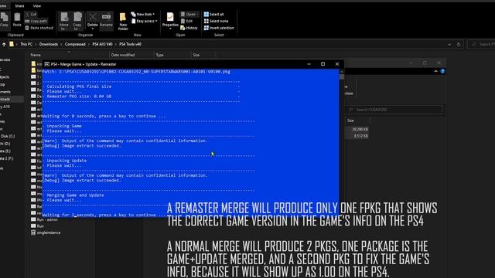The height and width of the screenshot is (278, 495).
Task: Select the (F:) drive in the navigation pane
Action: (7, 158)
